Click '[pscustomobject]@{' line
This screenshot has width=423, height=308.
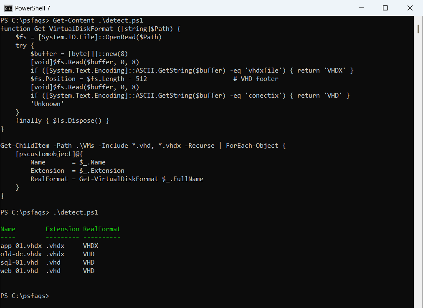(x=49, y=154)
